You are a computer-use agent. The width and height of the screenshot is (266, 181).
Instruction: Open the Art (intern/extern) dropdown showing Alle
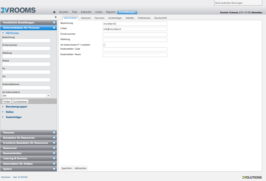coord(48,96)
